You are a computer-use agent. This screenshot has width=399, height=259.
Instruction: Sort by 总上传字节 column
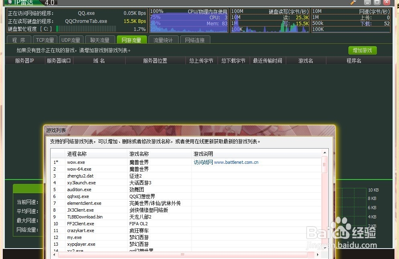201,61
